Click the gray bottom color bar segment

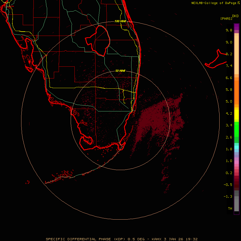[236, 205]
